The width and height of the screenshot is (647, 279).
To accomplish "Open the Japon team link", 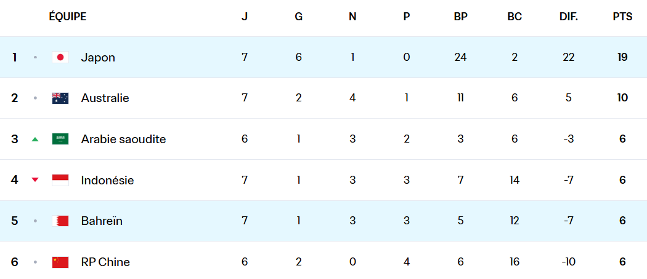I will coord(98,57).
